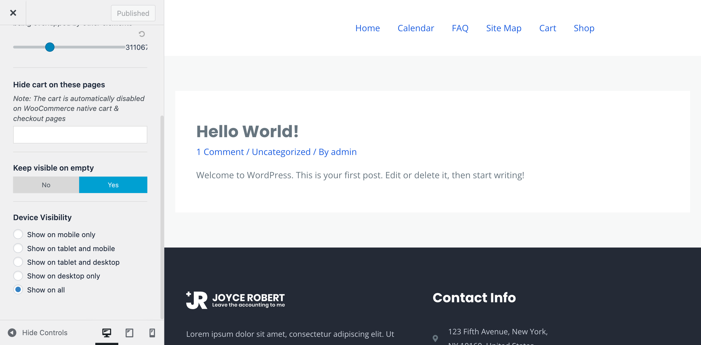Click the admin author link

click(344, 152)
